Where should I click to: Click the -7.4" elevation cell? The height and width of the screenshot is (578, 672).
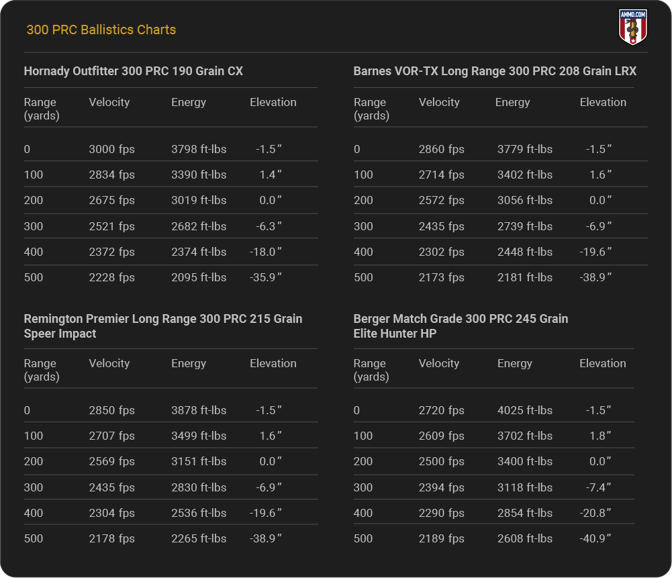point(599,487)
